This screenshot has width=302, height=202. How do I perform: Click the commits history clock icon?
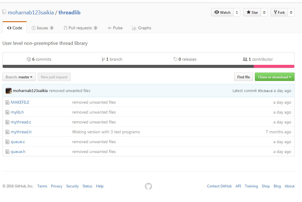[x=29, y=59]
